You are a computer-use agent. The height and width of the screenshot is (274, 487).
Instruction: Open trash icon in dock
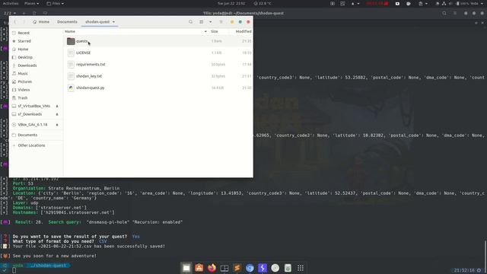coord(288,268)
